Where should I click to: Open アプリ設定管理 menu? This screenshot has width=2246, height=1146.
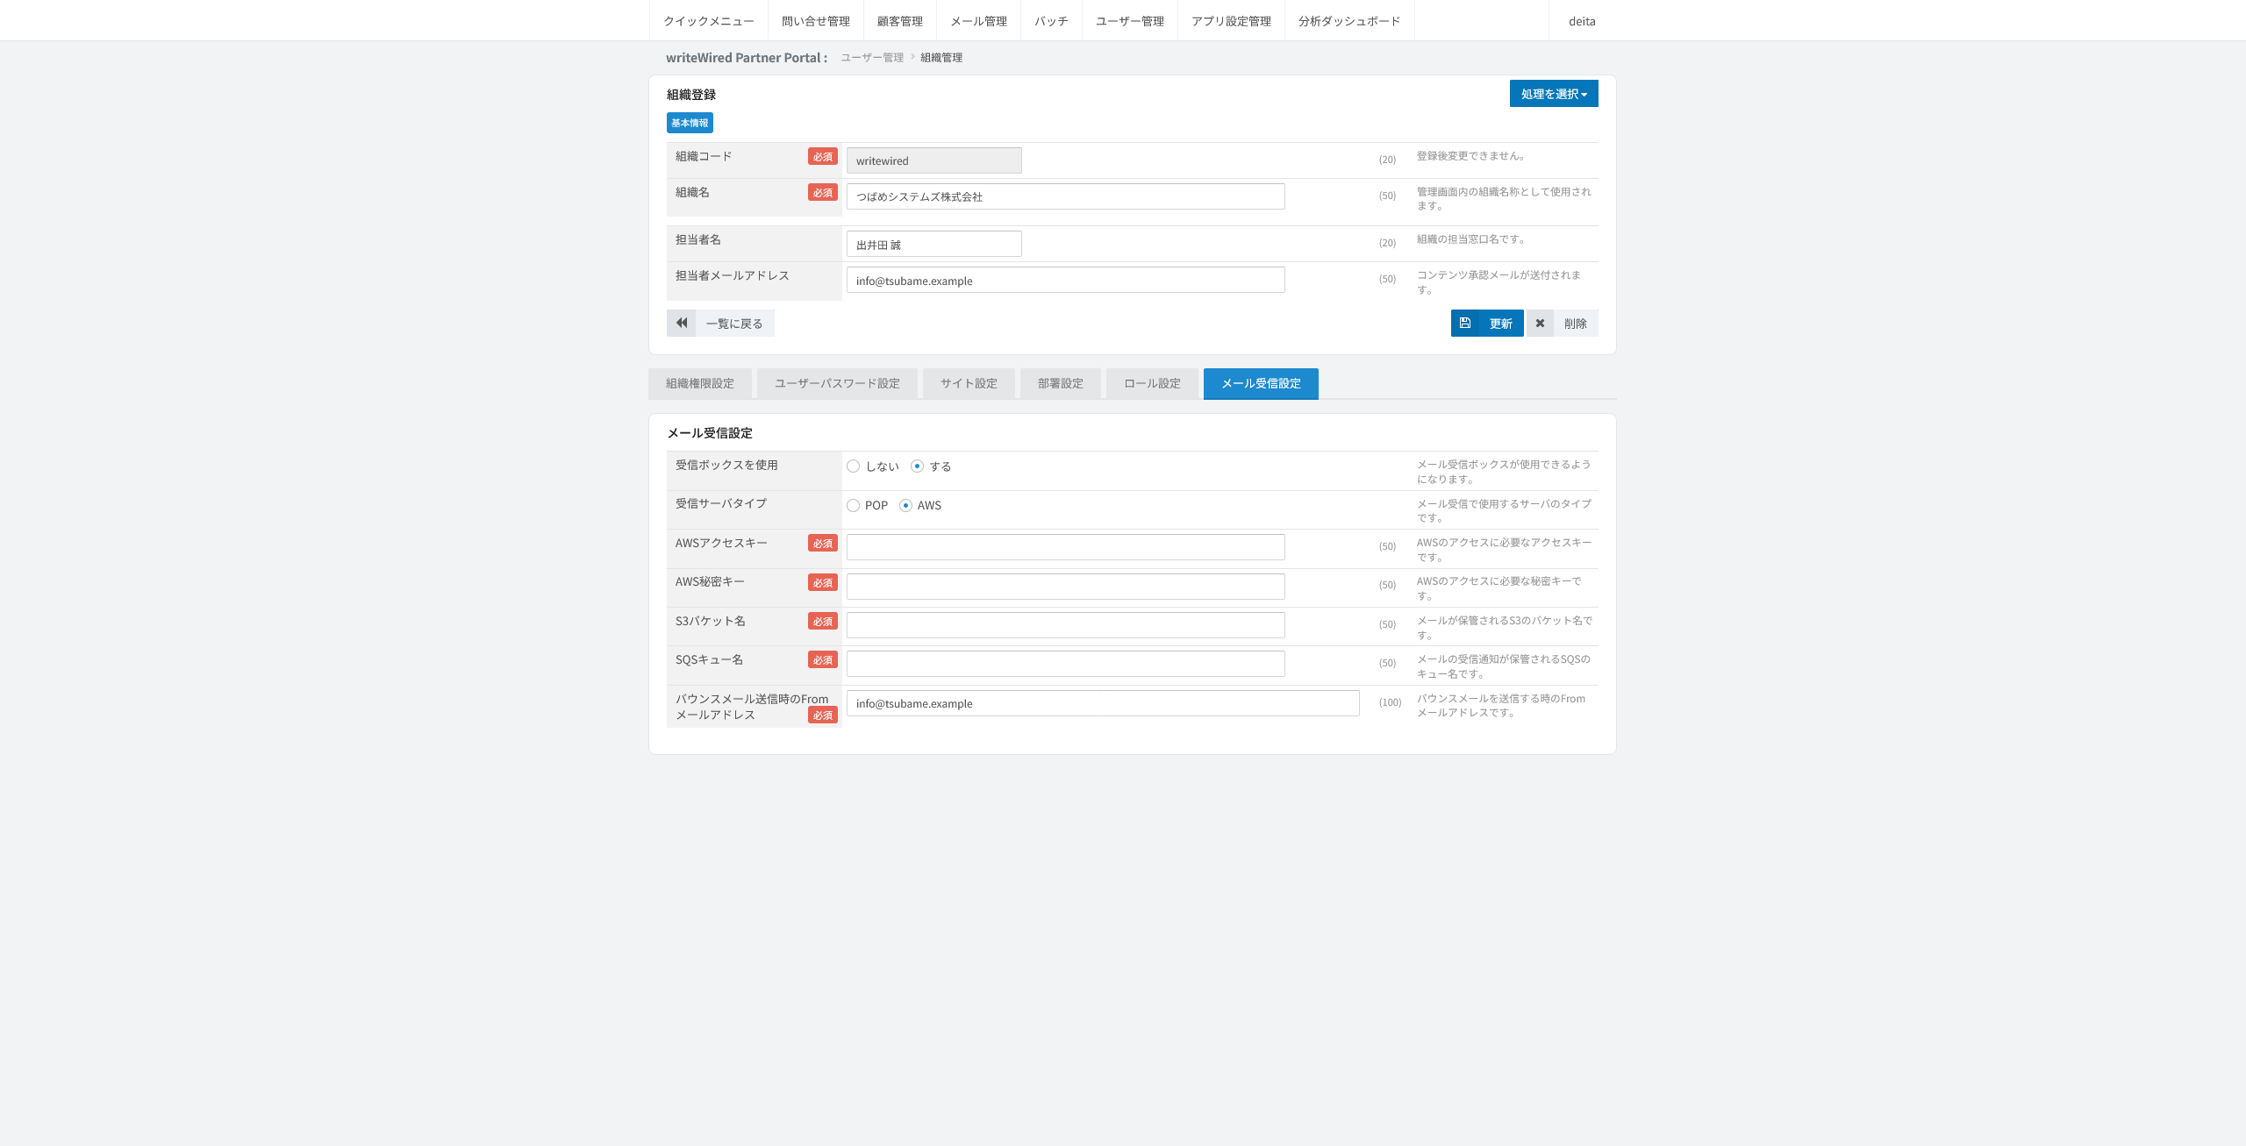pyautogui.click(x=1231, y=21)
